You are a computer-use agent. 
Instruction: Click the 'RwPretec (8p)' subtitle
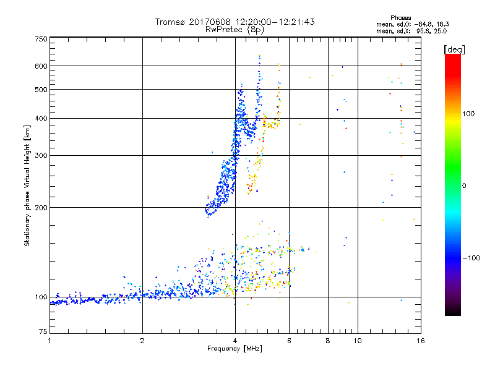(x=235, y=30)
